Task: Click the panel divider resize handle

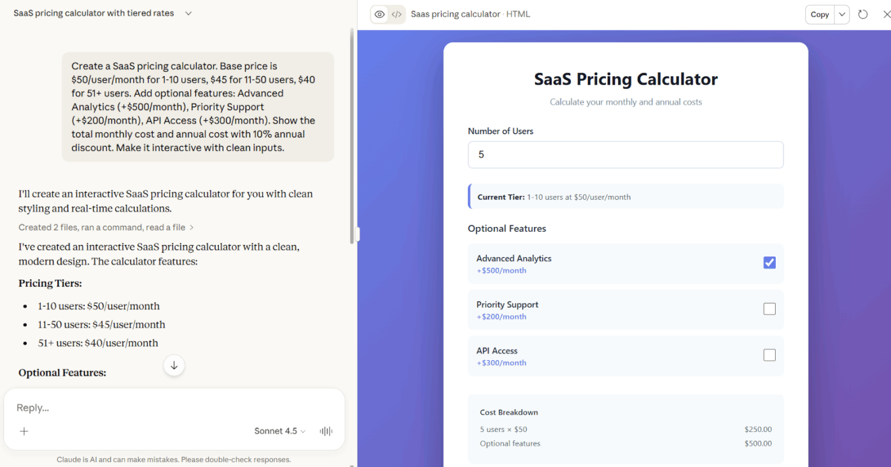Action: (x=357, y=234)
